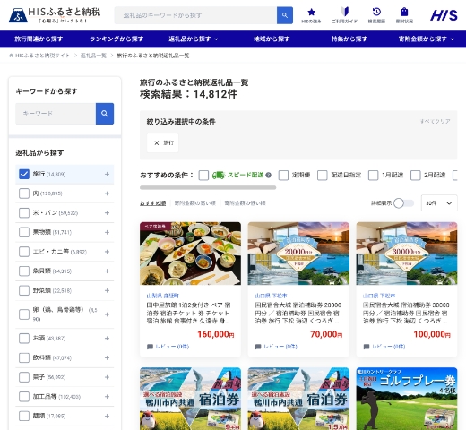The height and width of the screenshot is (430, 466).
Task: Click the HIS brand logo on the header
Action: [x=444, y=15]
